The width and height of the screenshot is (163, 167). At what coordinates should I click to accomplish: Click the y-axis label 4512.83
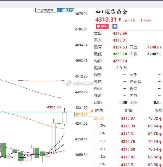pyautogui.click(x=81, y=76)
